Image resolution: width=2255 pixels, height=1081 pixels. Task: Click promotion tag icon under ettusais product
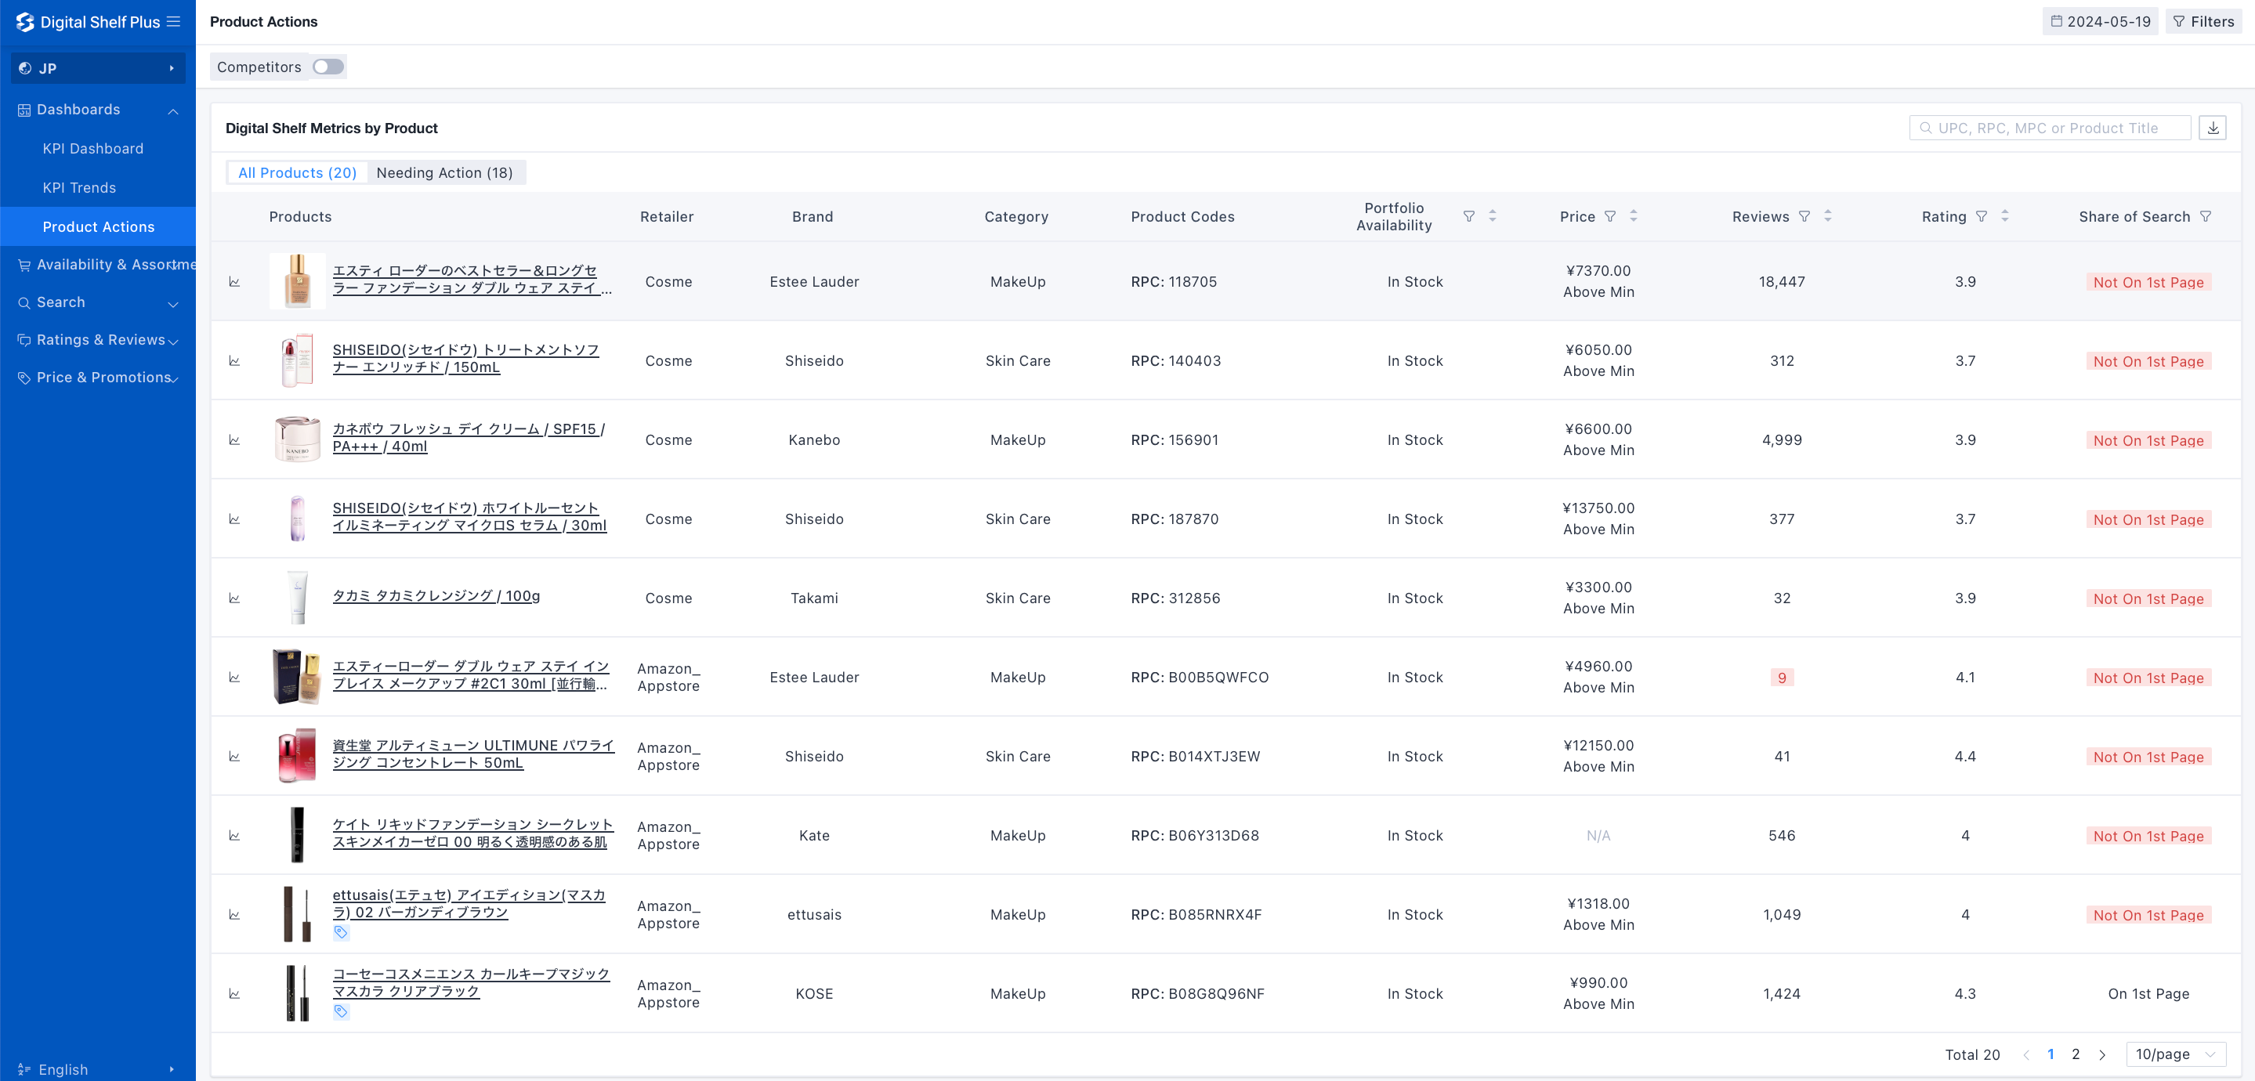tap(341, 932)
